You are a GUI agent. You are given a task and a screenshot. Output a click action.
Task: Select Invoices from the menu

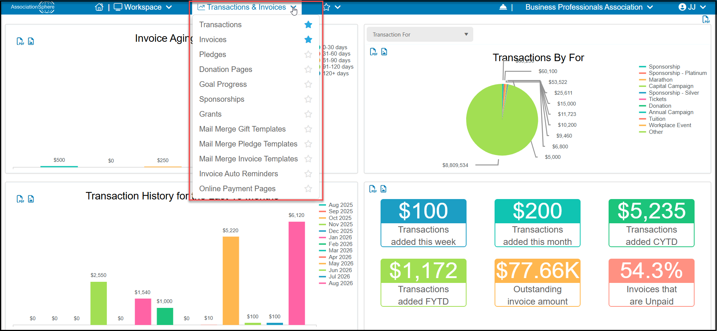click(x=213, y=40)
